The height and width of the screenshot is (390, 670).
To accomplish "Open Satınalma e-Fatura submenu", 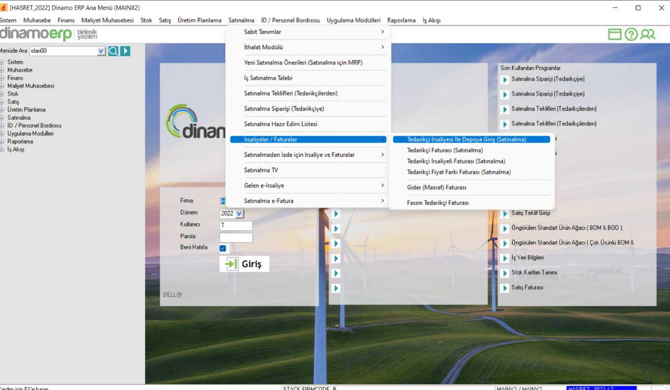I will pyautogui.click(x=308, y=201).
